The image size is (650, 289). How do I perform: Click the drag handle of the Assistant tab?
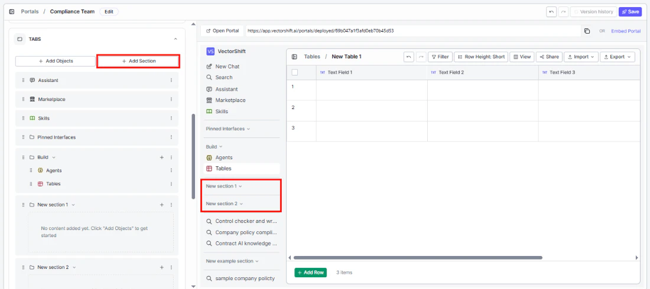click(23, 80)
